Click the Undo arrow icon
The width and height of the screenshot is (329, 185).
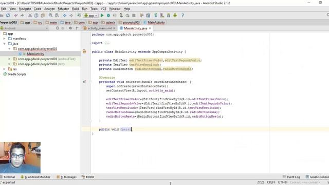[x=16, y=15]
